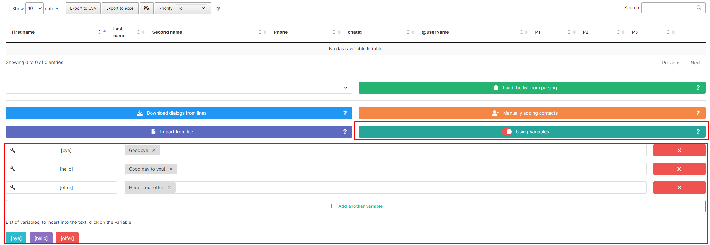Open help for Manually adding contacts
The height and width of the screenshot is (245, 710).
(698, 113)
